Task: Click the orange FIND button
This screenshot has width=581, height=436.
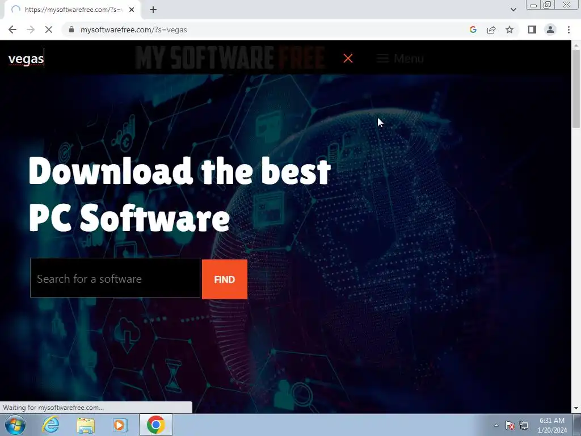Action: click(225, 279)
